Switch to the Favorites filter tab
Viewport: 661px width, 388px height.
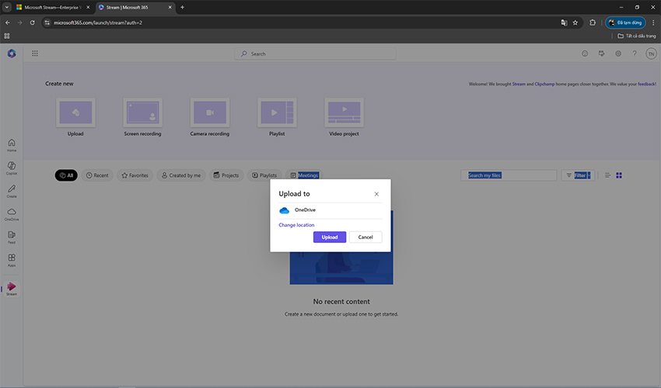(135, 175)
